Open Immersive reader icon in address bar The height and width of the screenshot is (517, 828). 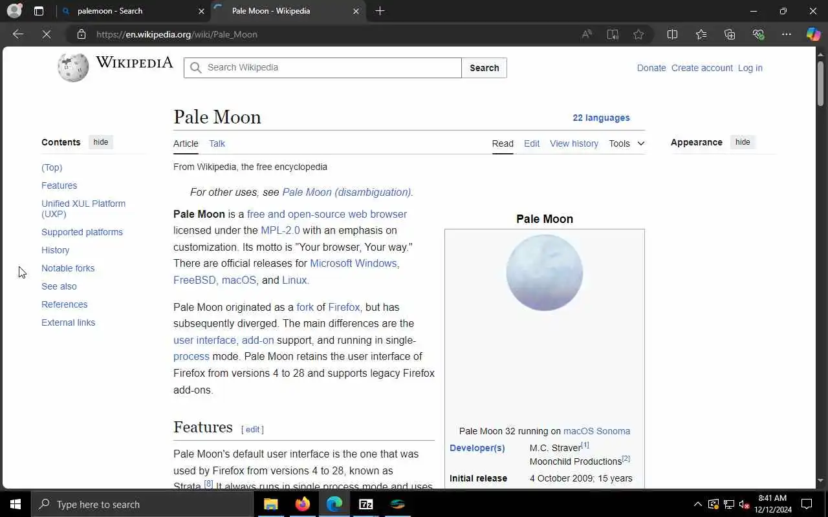click(x=613, y=34)
